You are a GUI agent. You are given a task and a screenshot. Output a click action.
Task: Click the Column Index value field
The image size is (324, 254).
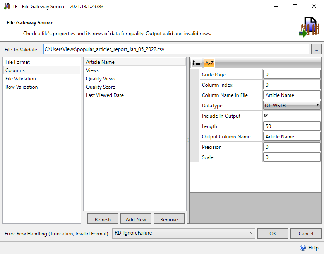coord(292,85)
